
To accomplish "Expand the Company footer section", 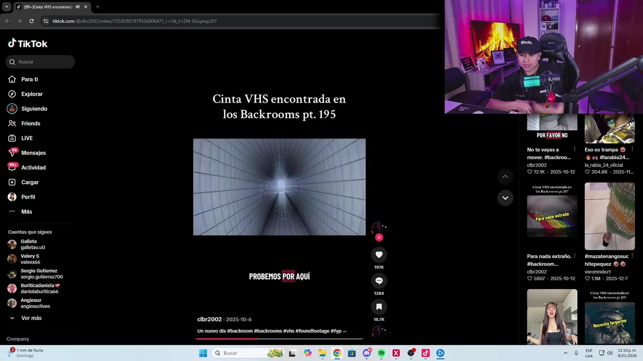I will tap(18, 339).
